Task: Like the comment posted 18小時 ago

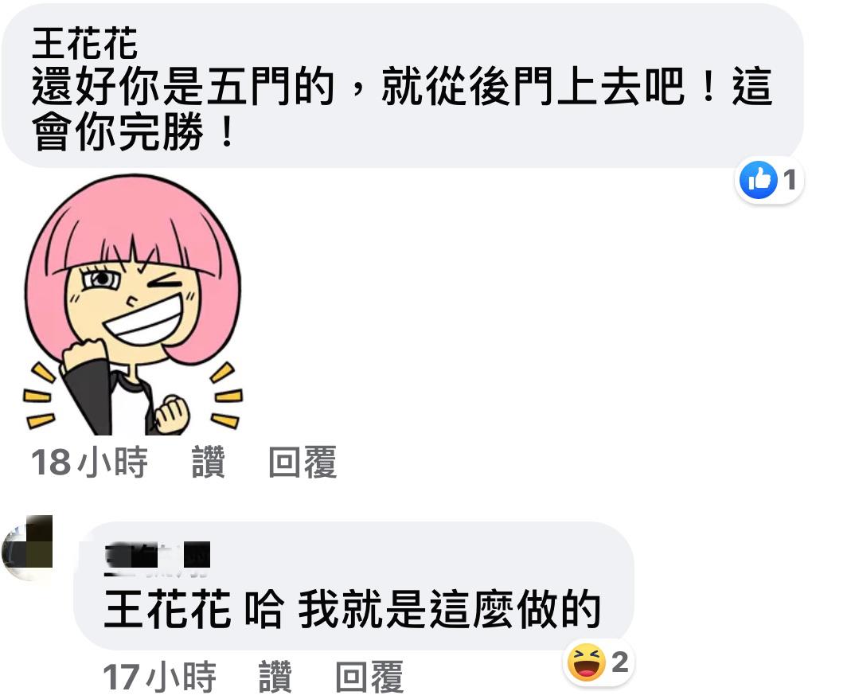Action: point(209,463)
